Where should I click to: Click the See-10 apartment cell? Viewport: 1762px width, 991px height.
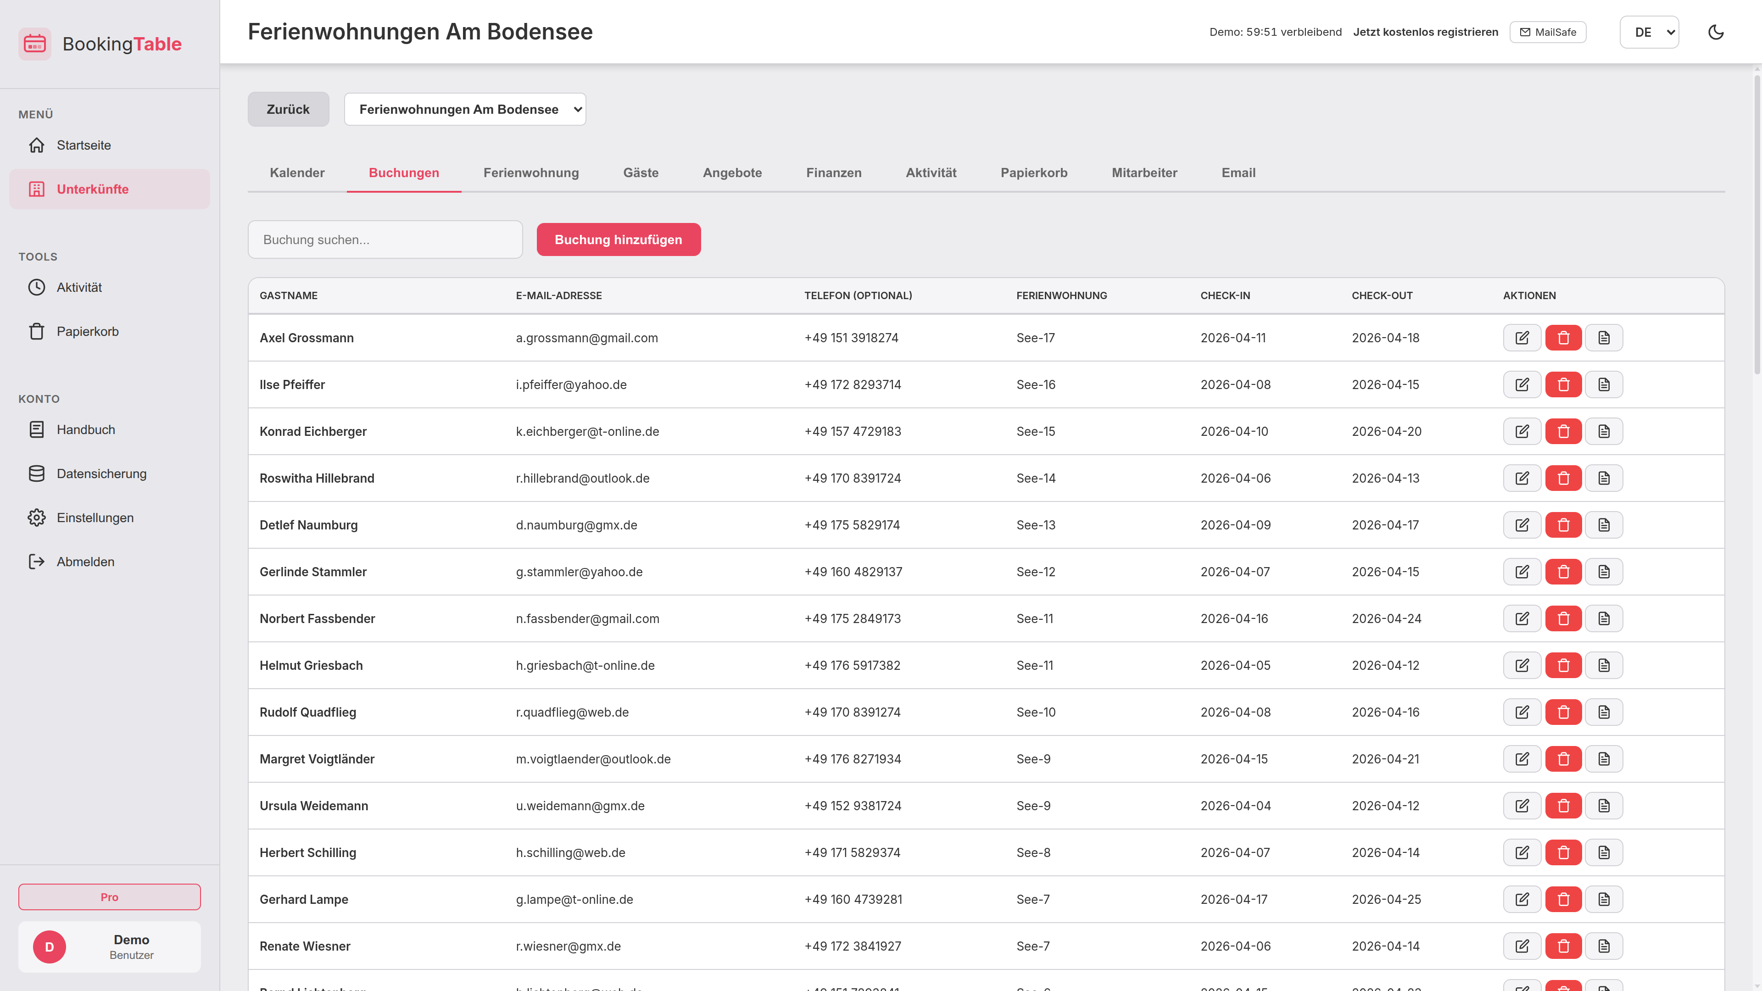pyautogui.click(x=1036, y=712)
